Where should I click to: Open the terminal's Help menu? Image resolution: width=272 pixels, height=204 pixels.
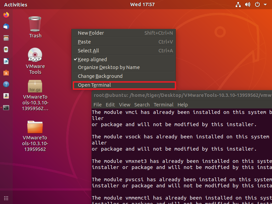183,105
